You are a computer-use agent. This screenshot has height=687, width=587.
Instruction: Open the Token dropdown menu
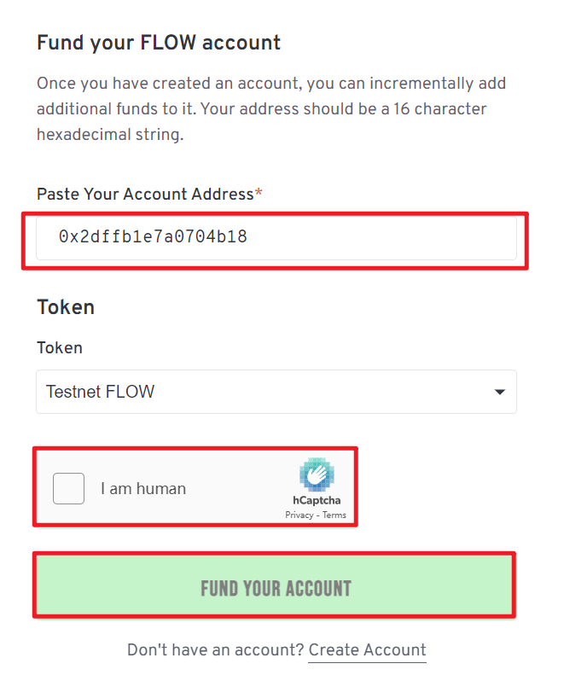pyautogui.click(x=276, y=392)
